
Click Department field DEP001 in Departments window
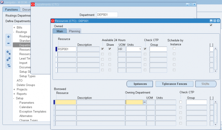(107, 14)
